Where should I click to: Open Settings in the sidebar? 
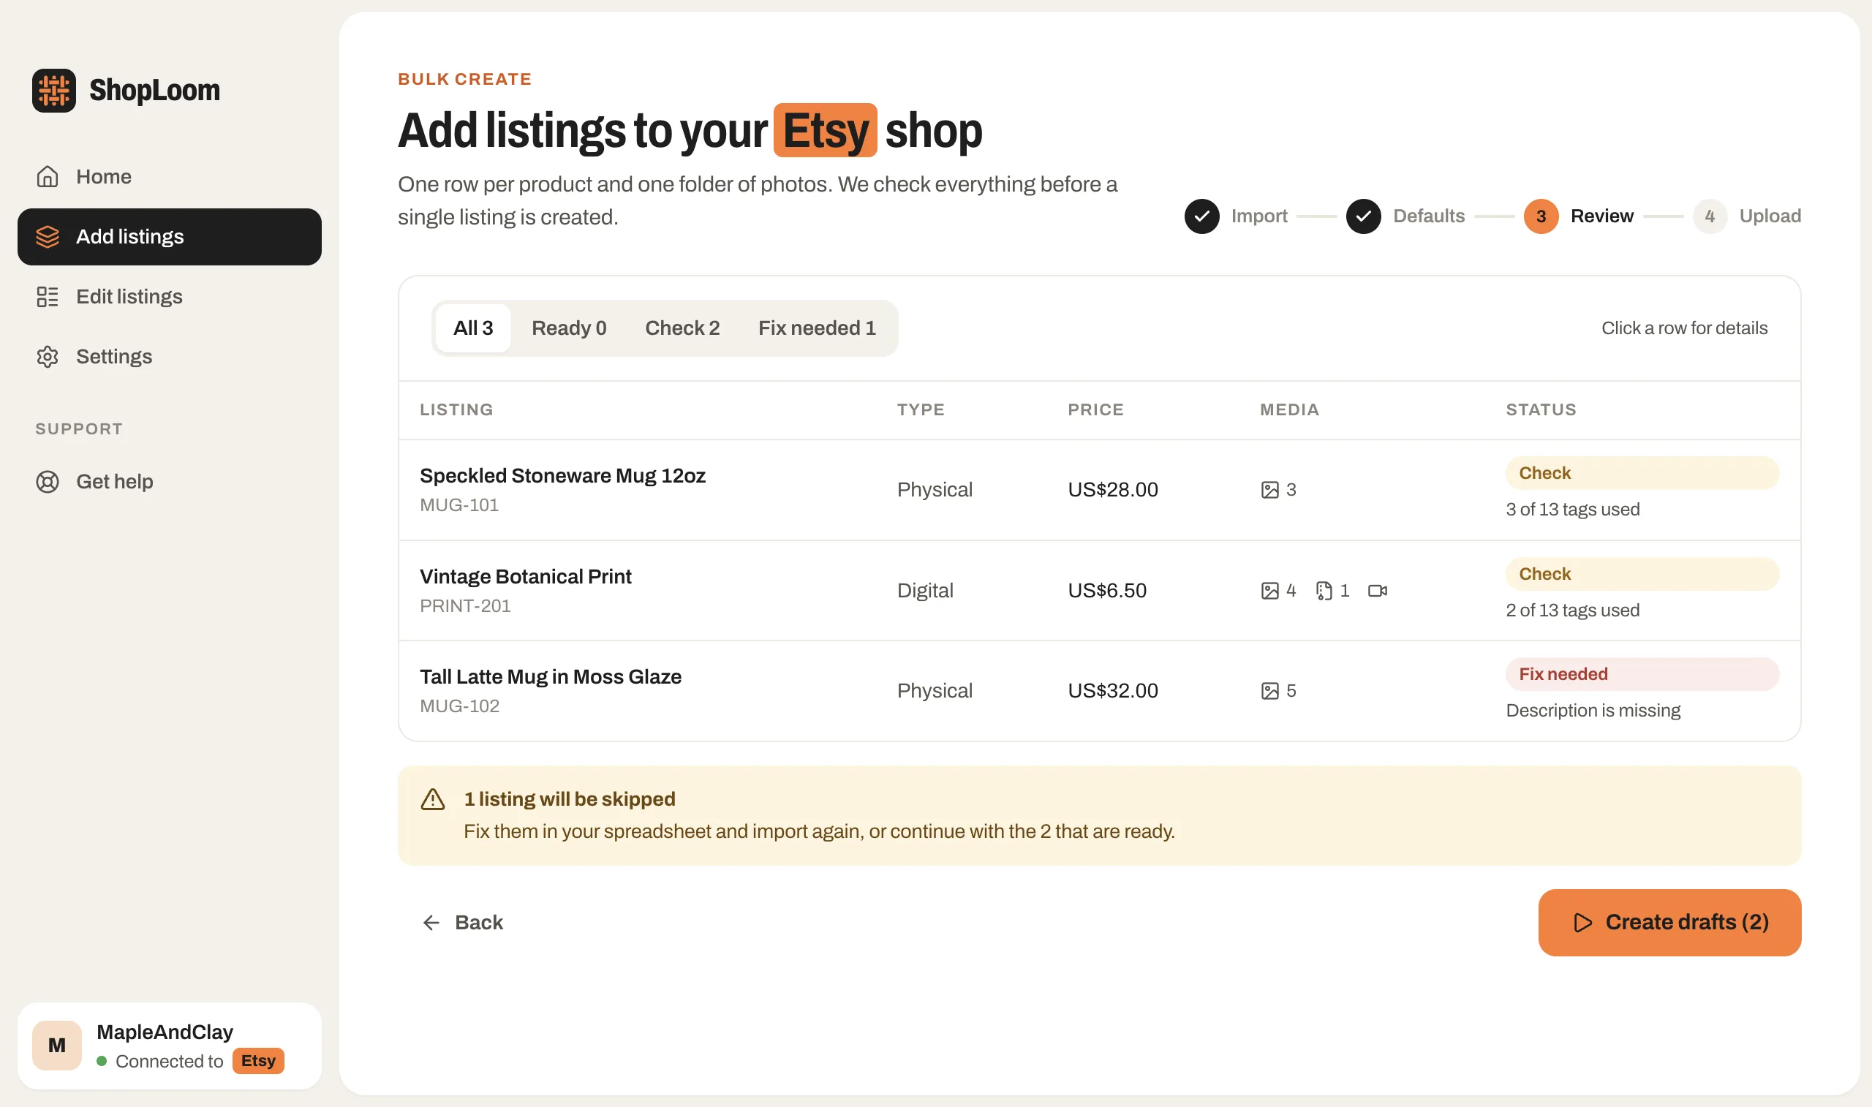pos(170,357)
